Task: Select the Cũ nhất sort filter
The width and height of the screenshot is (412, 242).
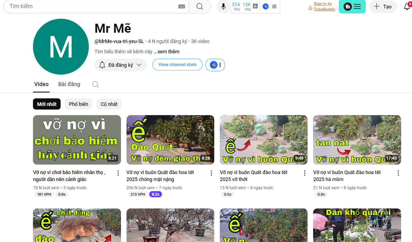Action: (109, 104)
